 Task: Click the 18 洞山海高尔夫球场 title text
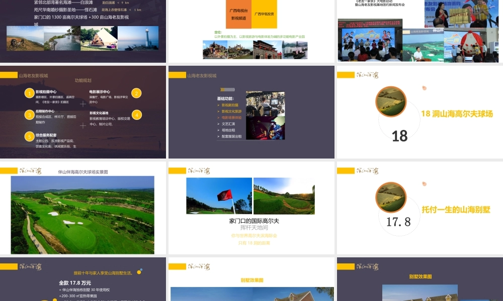click(457, 114)
